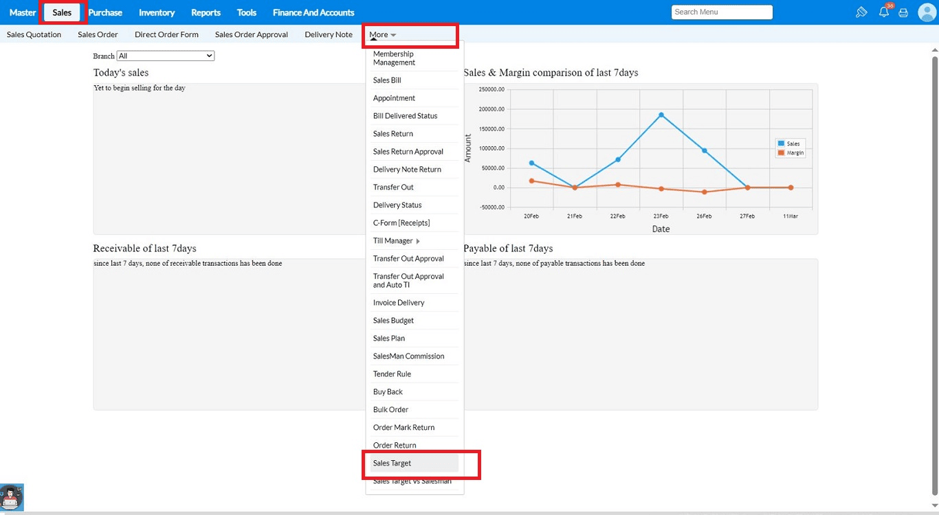Click the support agent chat icon
The image size is (939, 515).
(x=12, y=497)
